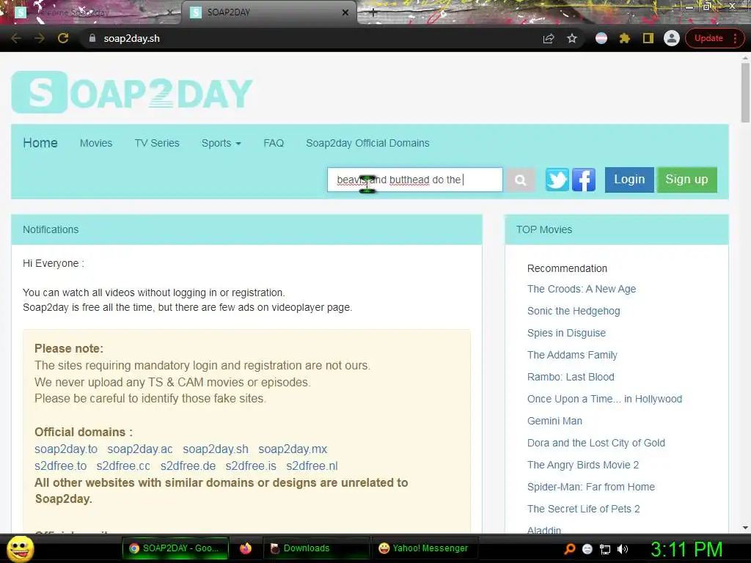Open Gemini Man link
751x563 pixels.
(554, 422)
